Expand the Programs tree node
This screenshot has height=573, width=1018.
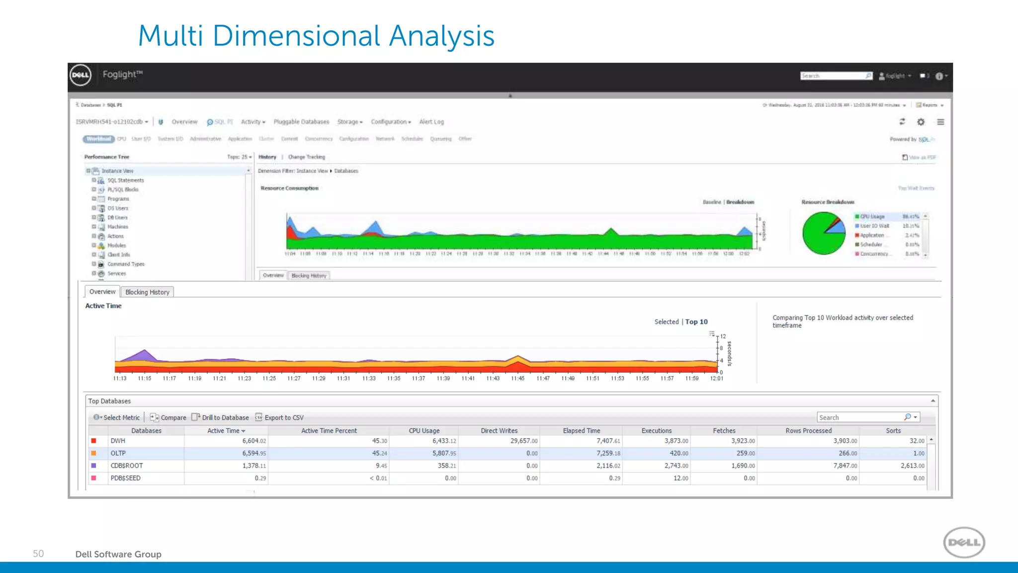(x=93, y=198)
